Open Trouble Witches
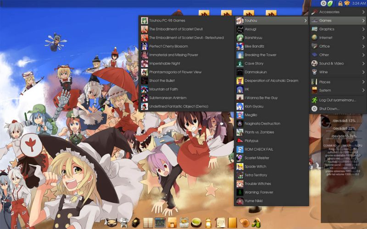This screenshot has width=367, height=229. (272, 184)
